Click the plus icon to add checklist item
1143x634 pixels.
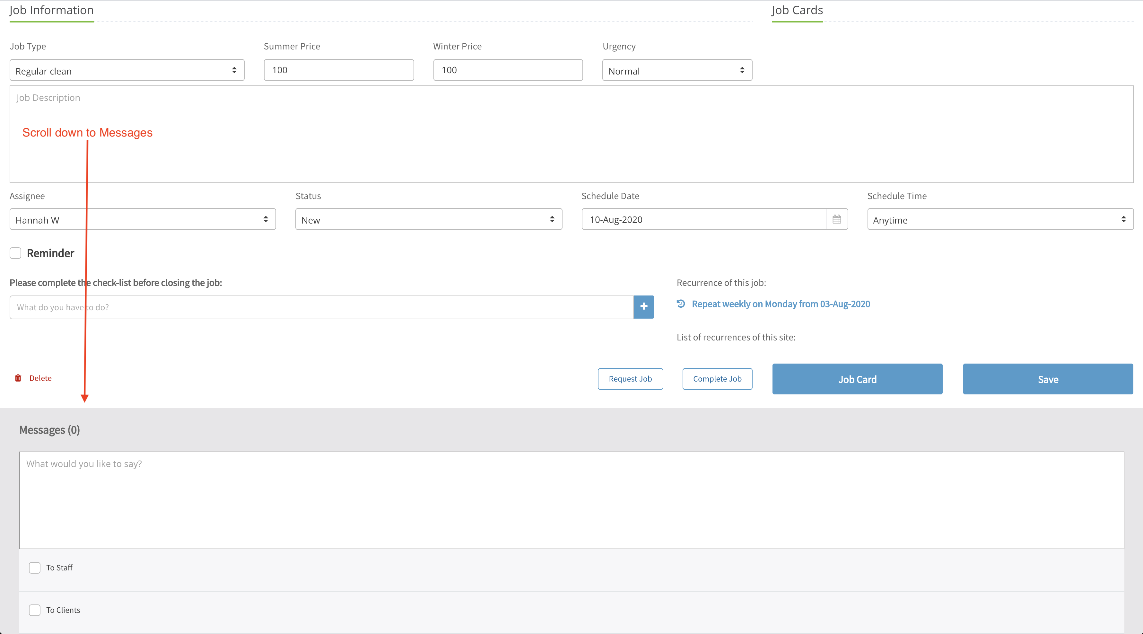pos(644,307)
